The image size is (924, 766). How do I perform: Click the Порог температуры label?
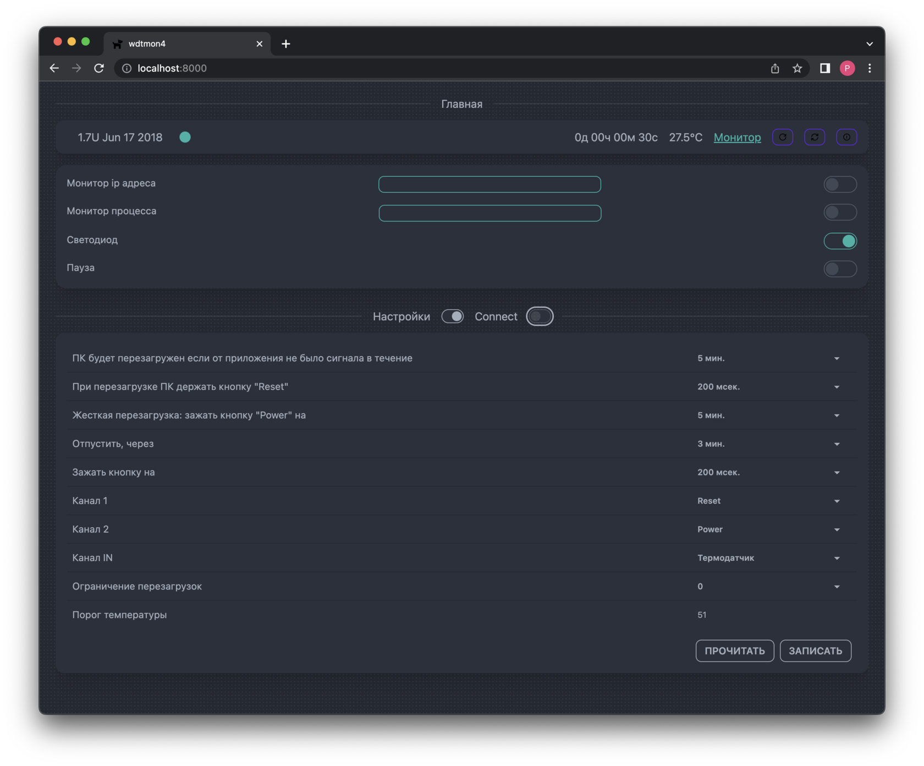point(119,615)
